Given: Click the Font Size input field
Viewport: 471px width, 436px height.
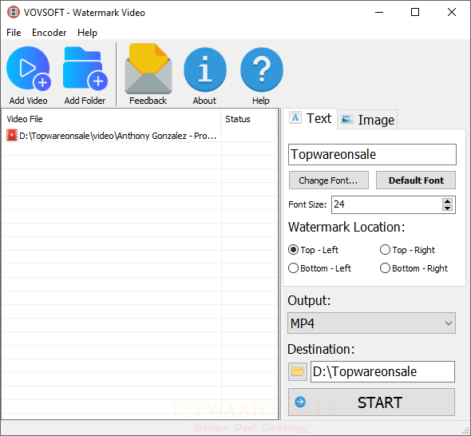Looking at the screenshot, I should [386, 204].
